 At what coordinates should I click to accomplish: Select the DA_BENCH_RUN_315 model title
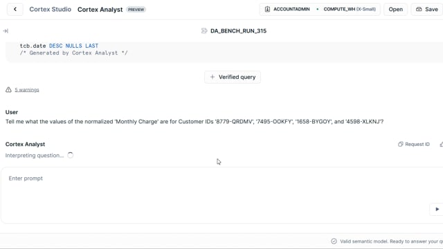click(238, 30)
